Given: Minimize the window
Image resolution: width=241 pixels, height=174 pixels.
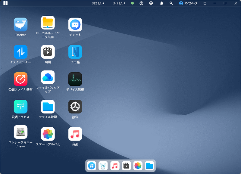Looking at the screenshot, I should (x=214, y=3).
